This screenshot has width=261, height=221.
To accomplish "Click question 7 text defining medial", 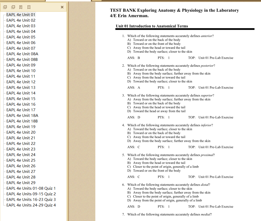I will point(169,215).
